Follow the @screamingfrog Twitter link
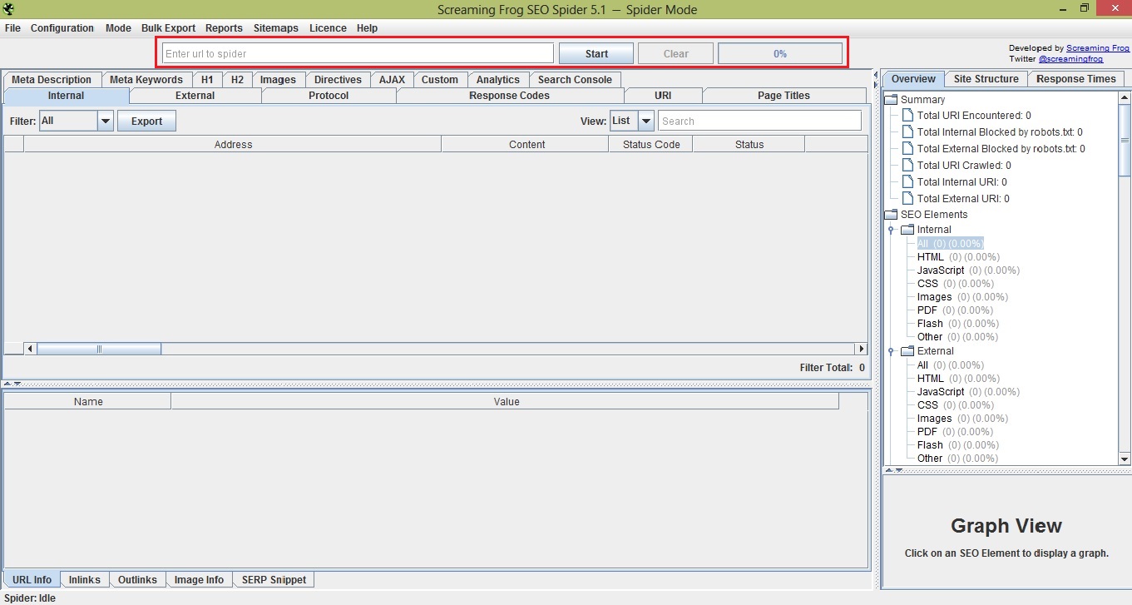This screenshot has height=605, width=1132. click(x=1070, y=59)
